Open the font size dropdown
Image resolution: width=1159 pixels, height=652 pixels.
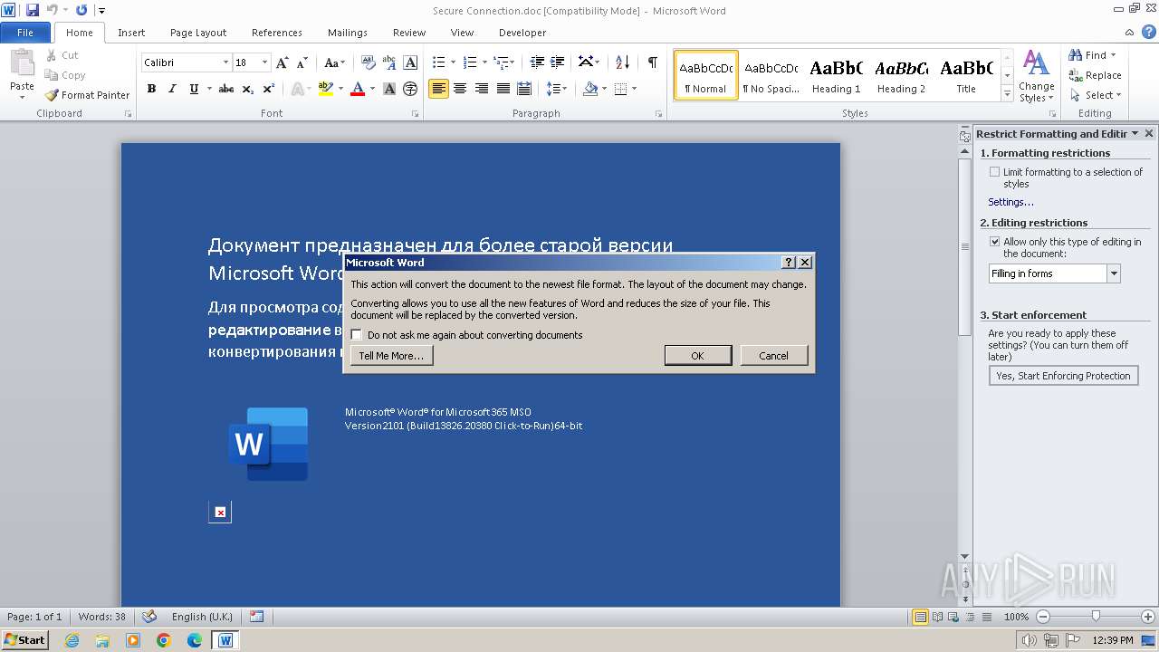264,62
